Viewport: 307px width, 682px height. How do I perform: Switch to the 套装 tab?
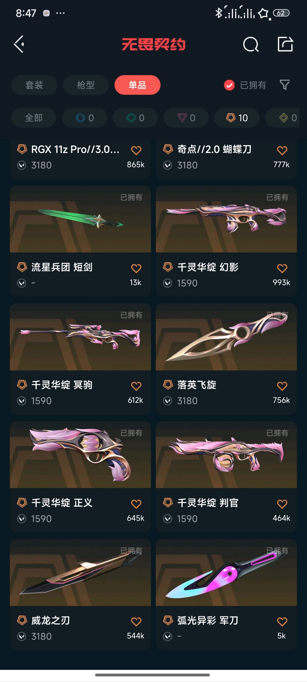(34, 85)
